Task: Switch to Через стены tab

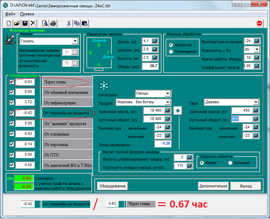Action: 67,81
